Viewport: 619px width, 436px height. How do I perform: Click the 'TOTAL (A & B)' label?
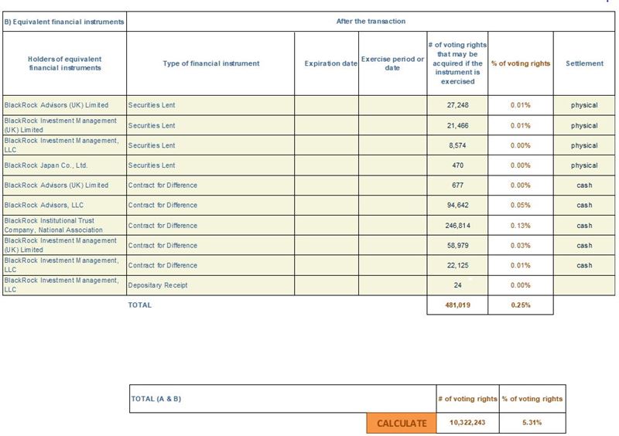[156, 399]
